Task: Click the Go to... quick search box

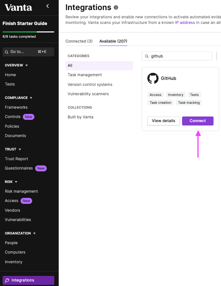Action: coord(28,52)
